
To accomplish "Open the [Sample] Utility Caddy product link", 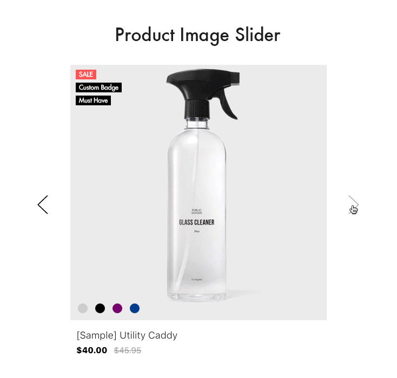I will tap(127, 335).
